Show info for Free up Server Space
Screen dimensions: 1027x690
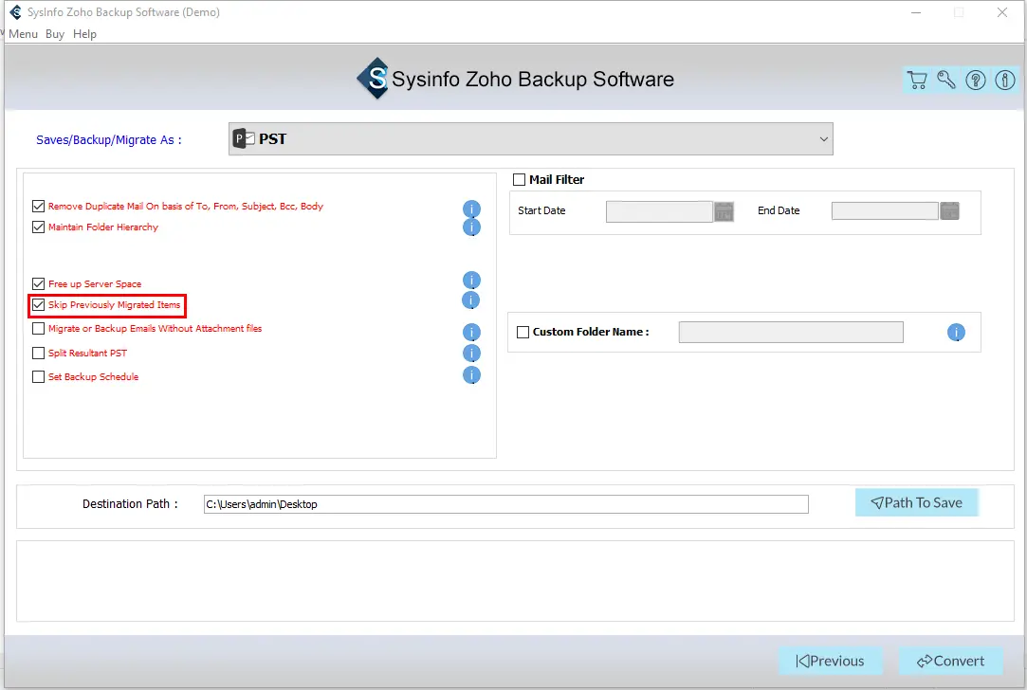click(471, 281)
